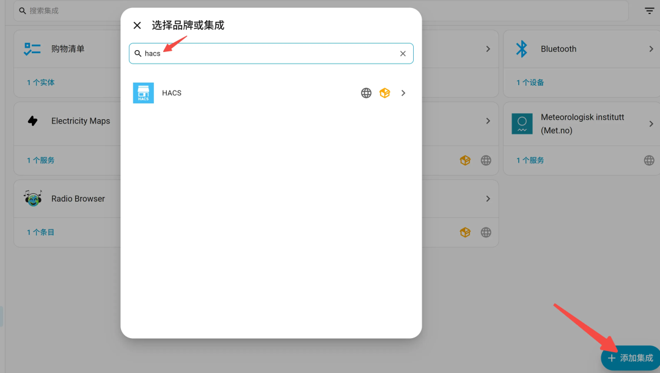
Task: Close the brand or integration dialog
Action: tap(137, 25)
